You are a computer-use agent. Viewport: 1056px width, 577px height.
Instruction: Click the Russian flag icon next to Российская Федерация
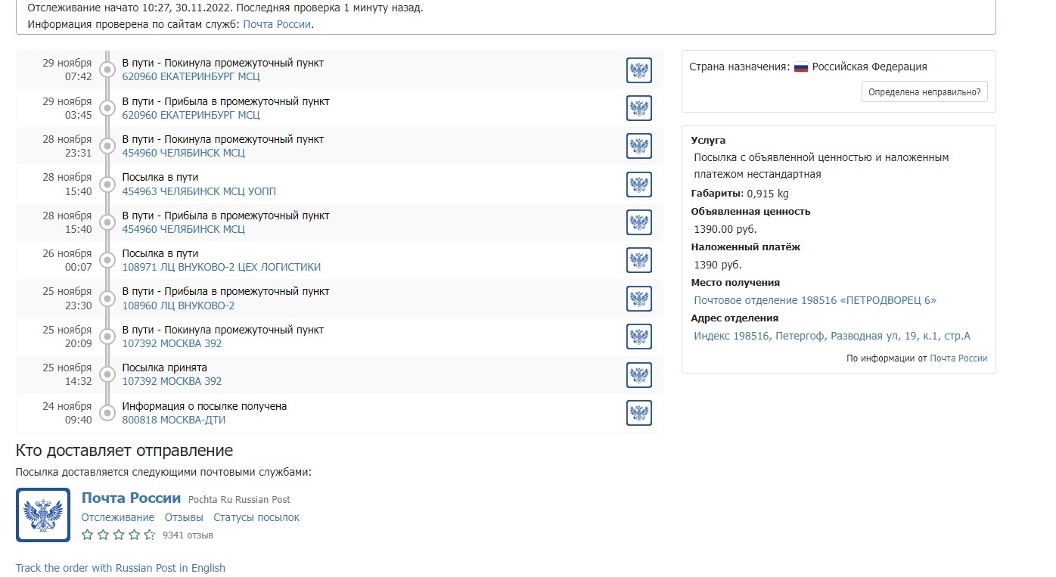pyautogui.click(x=801, y=67)
